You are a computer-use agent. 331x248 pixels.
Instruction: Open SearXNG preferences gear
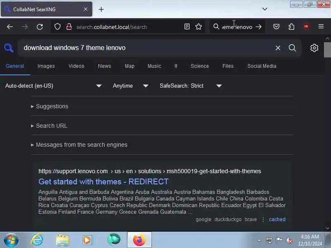tap(314, 48)
